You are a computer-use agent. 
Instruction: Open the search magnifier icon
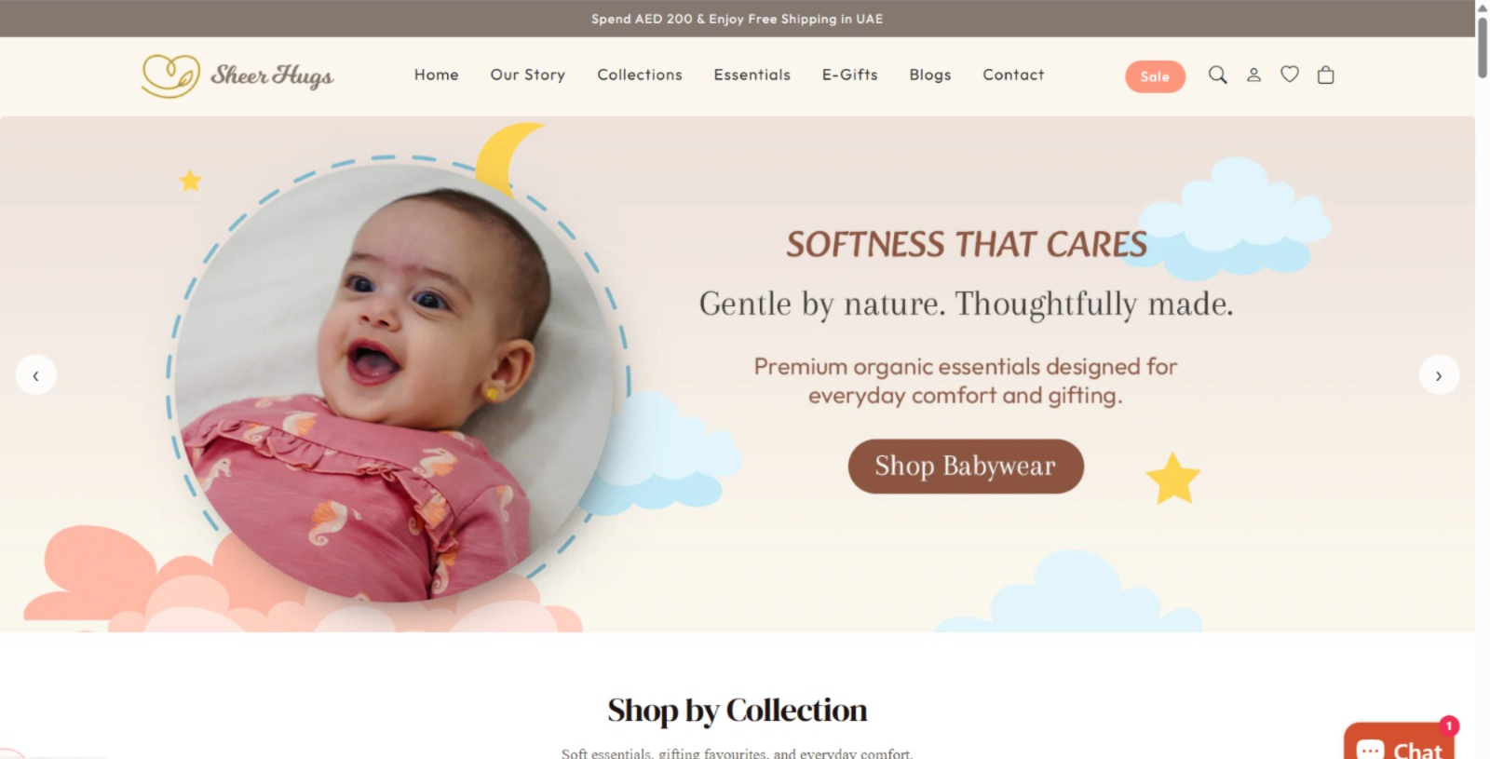[x=1217, y=75]
